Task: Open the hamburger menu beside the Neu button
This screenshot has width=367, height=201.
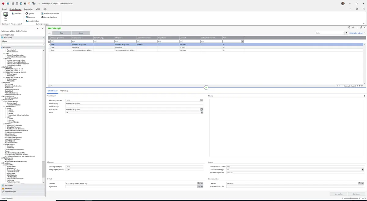Action: [x=50, y=33]
